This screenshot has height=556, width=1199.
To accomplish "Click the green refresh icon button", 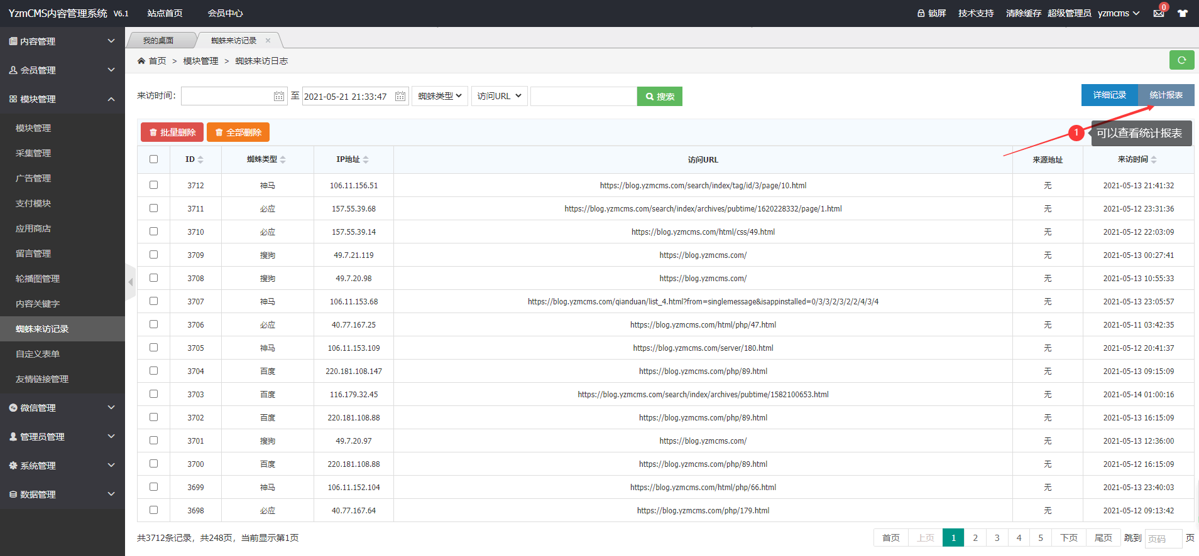I will pos(1181,60).
